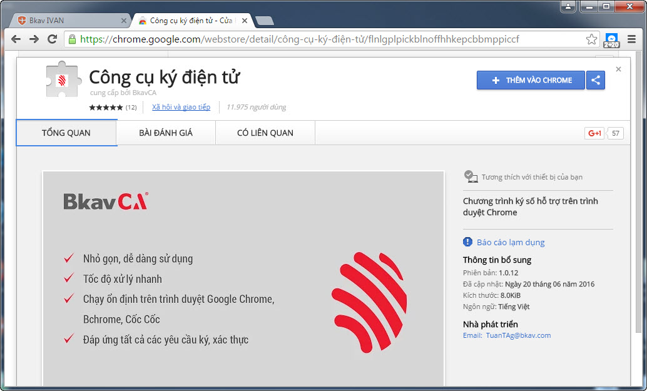647x391 pixels.
Task: Select the Công cụ ký điện tử browser tab
Action: [193, 20]
